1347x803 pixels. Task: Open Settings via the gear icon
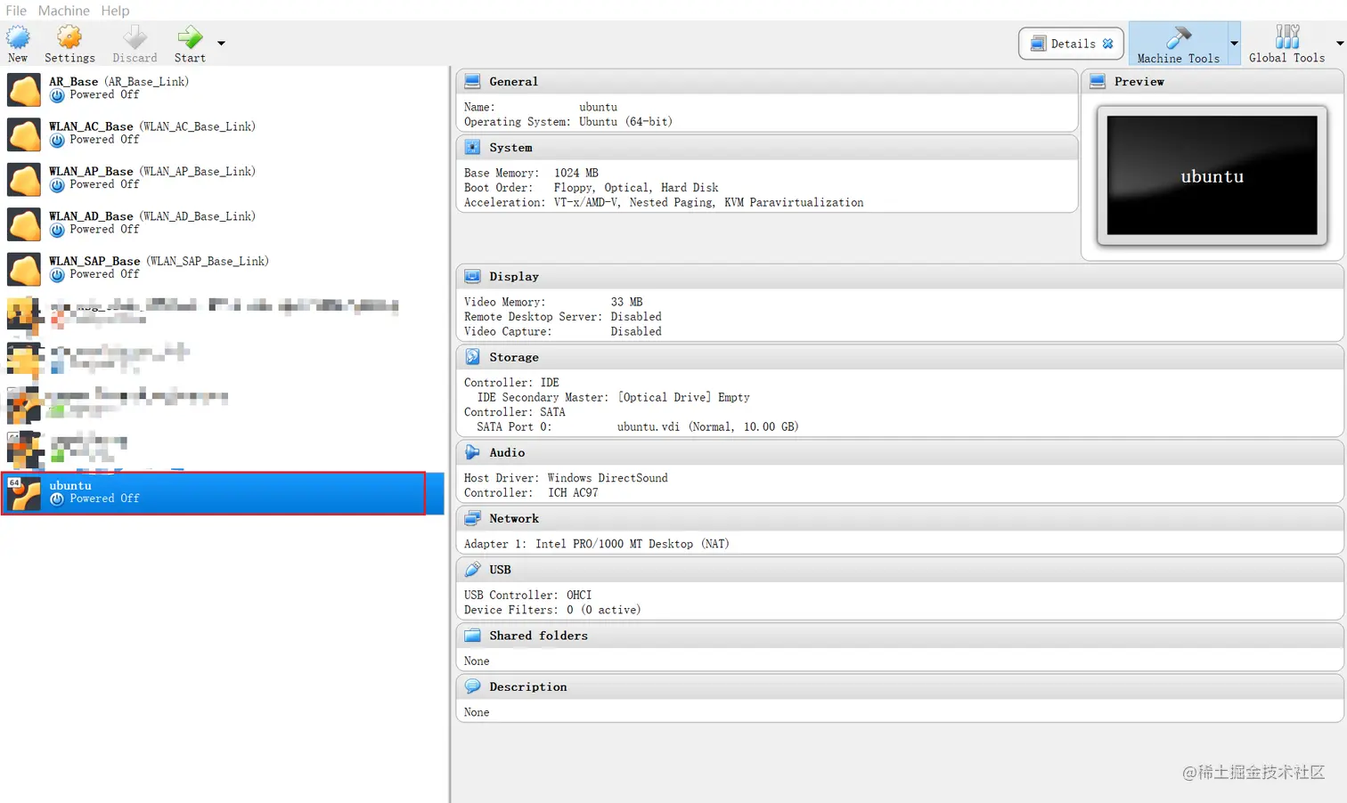pyautogui.click(x=69, y=37)
